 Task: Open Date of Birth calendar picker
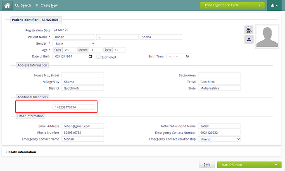(x=90, y=56)
